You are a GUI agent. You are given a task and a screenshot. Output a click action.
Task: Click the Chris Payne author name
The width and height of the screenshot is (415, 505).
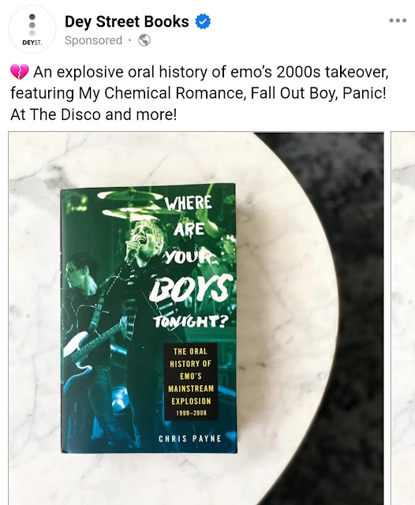(190, 439)
